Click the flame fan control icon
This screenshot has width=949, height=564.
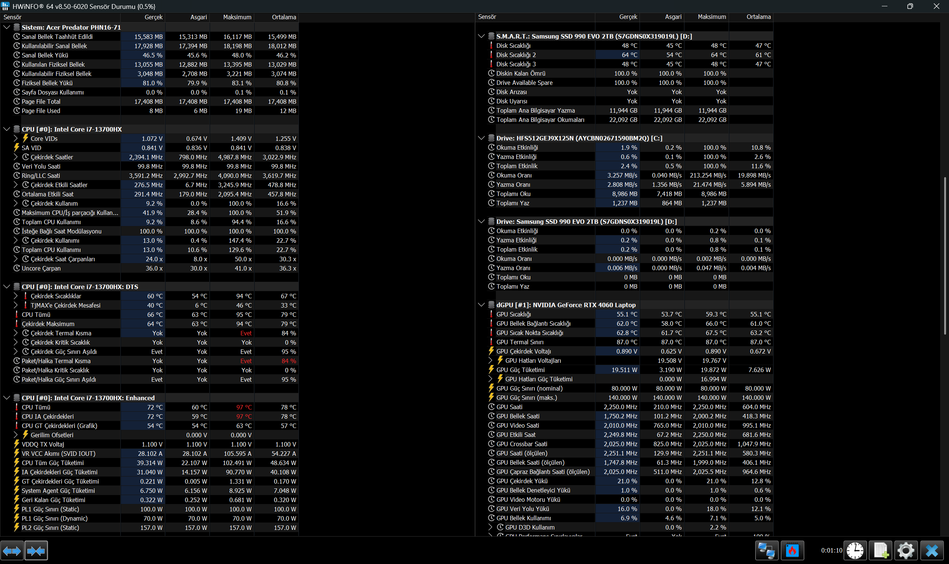point(792,550)
